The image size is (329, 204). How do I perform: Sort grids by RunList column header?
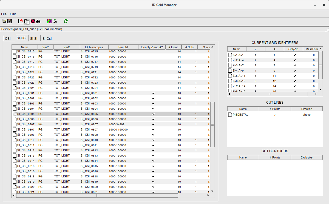click(x=123, y=47)
